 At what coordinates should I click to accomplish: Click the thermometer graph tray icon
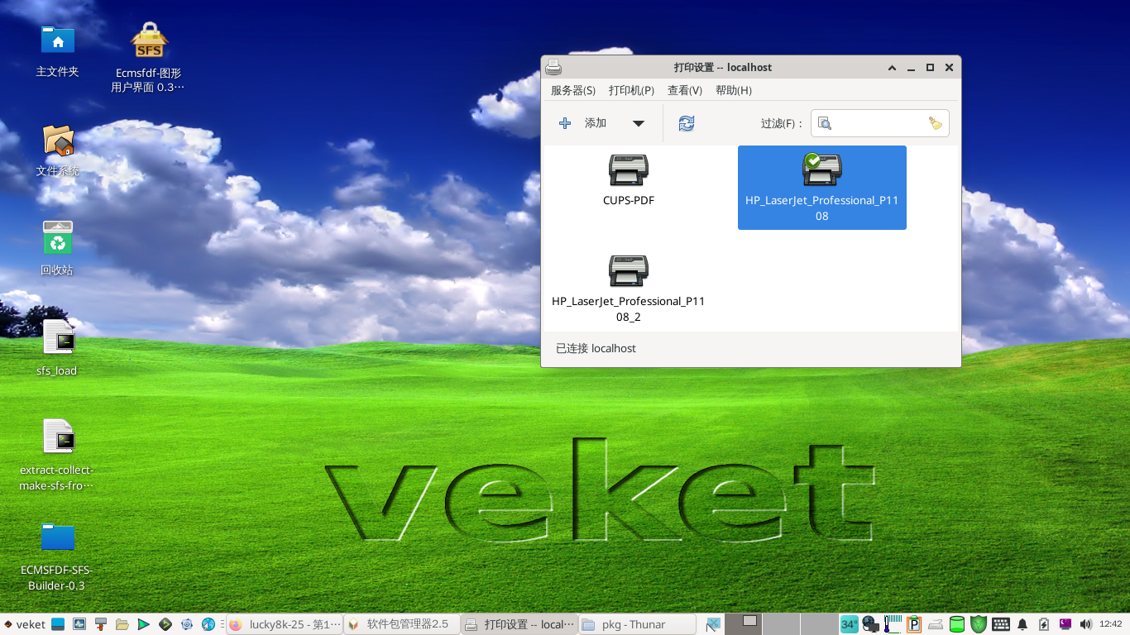click(893, 624)
